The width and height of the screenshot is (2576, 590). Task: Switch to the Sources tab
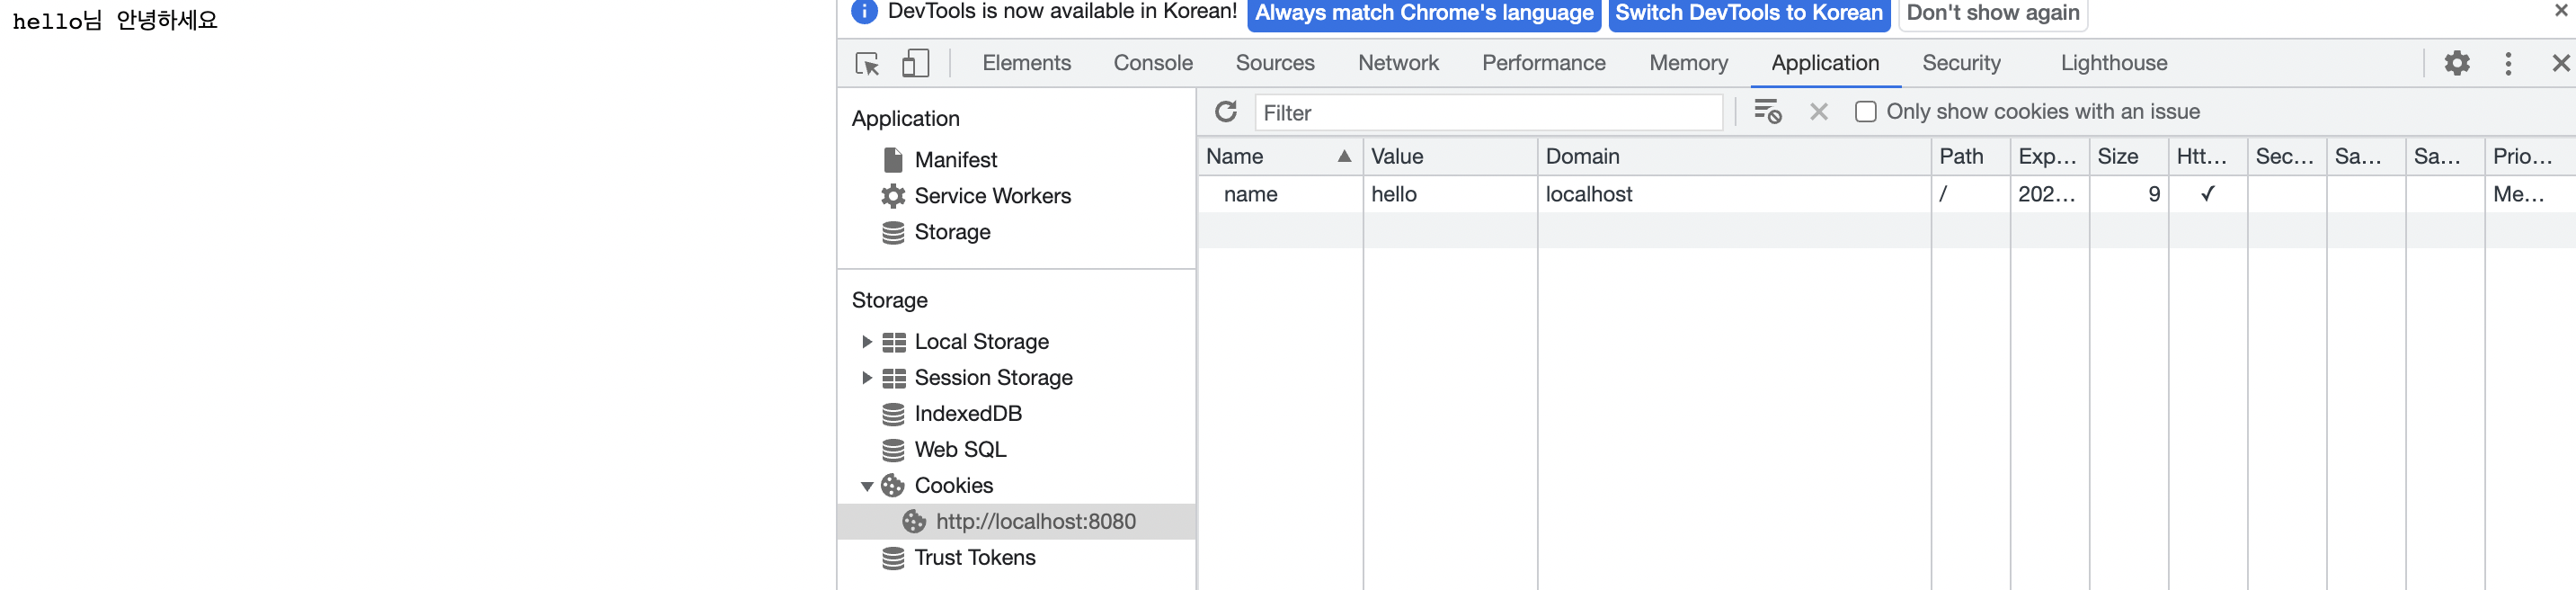[1275, 63]
